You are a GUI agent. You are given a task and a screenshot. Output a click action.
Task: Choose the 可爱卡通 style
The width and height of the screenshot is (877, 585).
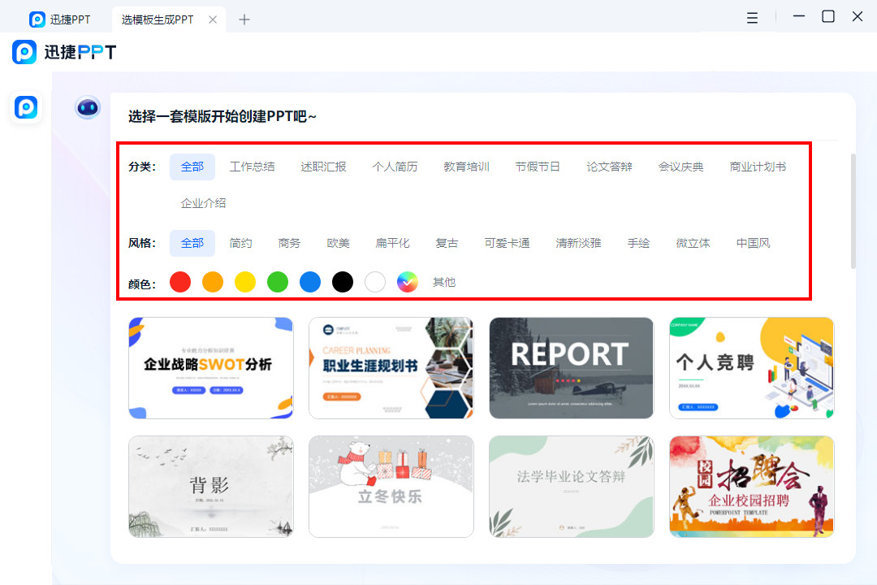(x=507, y=243)
